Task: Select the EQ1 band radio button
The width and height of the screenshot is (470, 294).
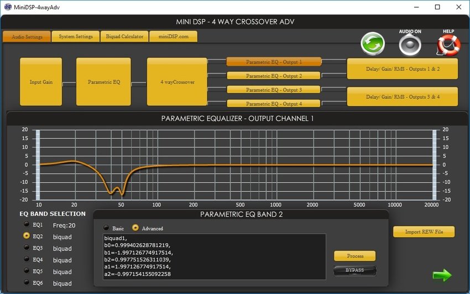Action: tap(27, 224)
